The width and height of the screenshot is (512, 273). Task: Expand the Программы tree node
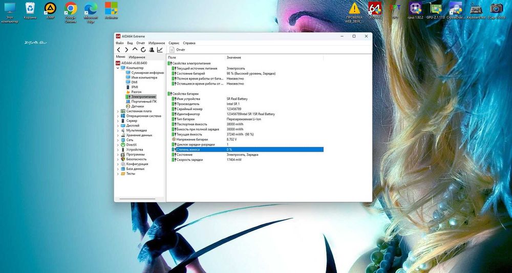118,155
